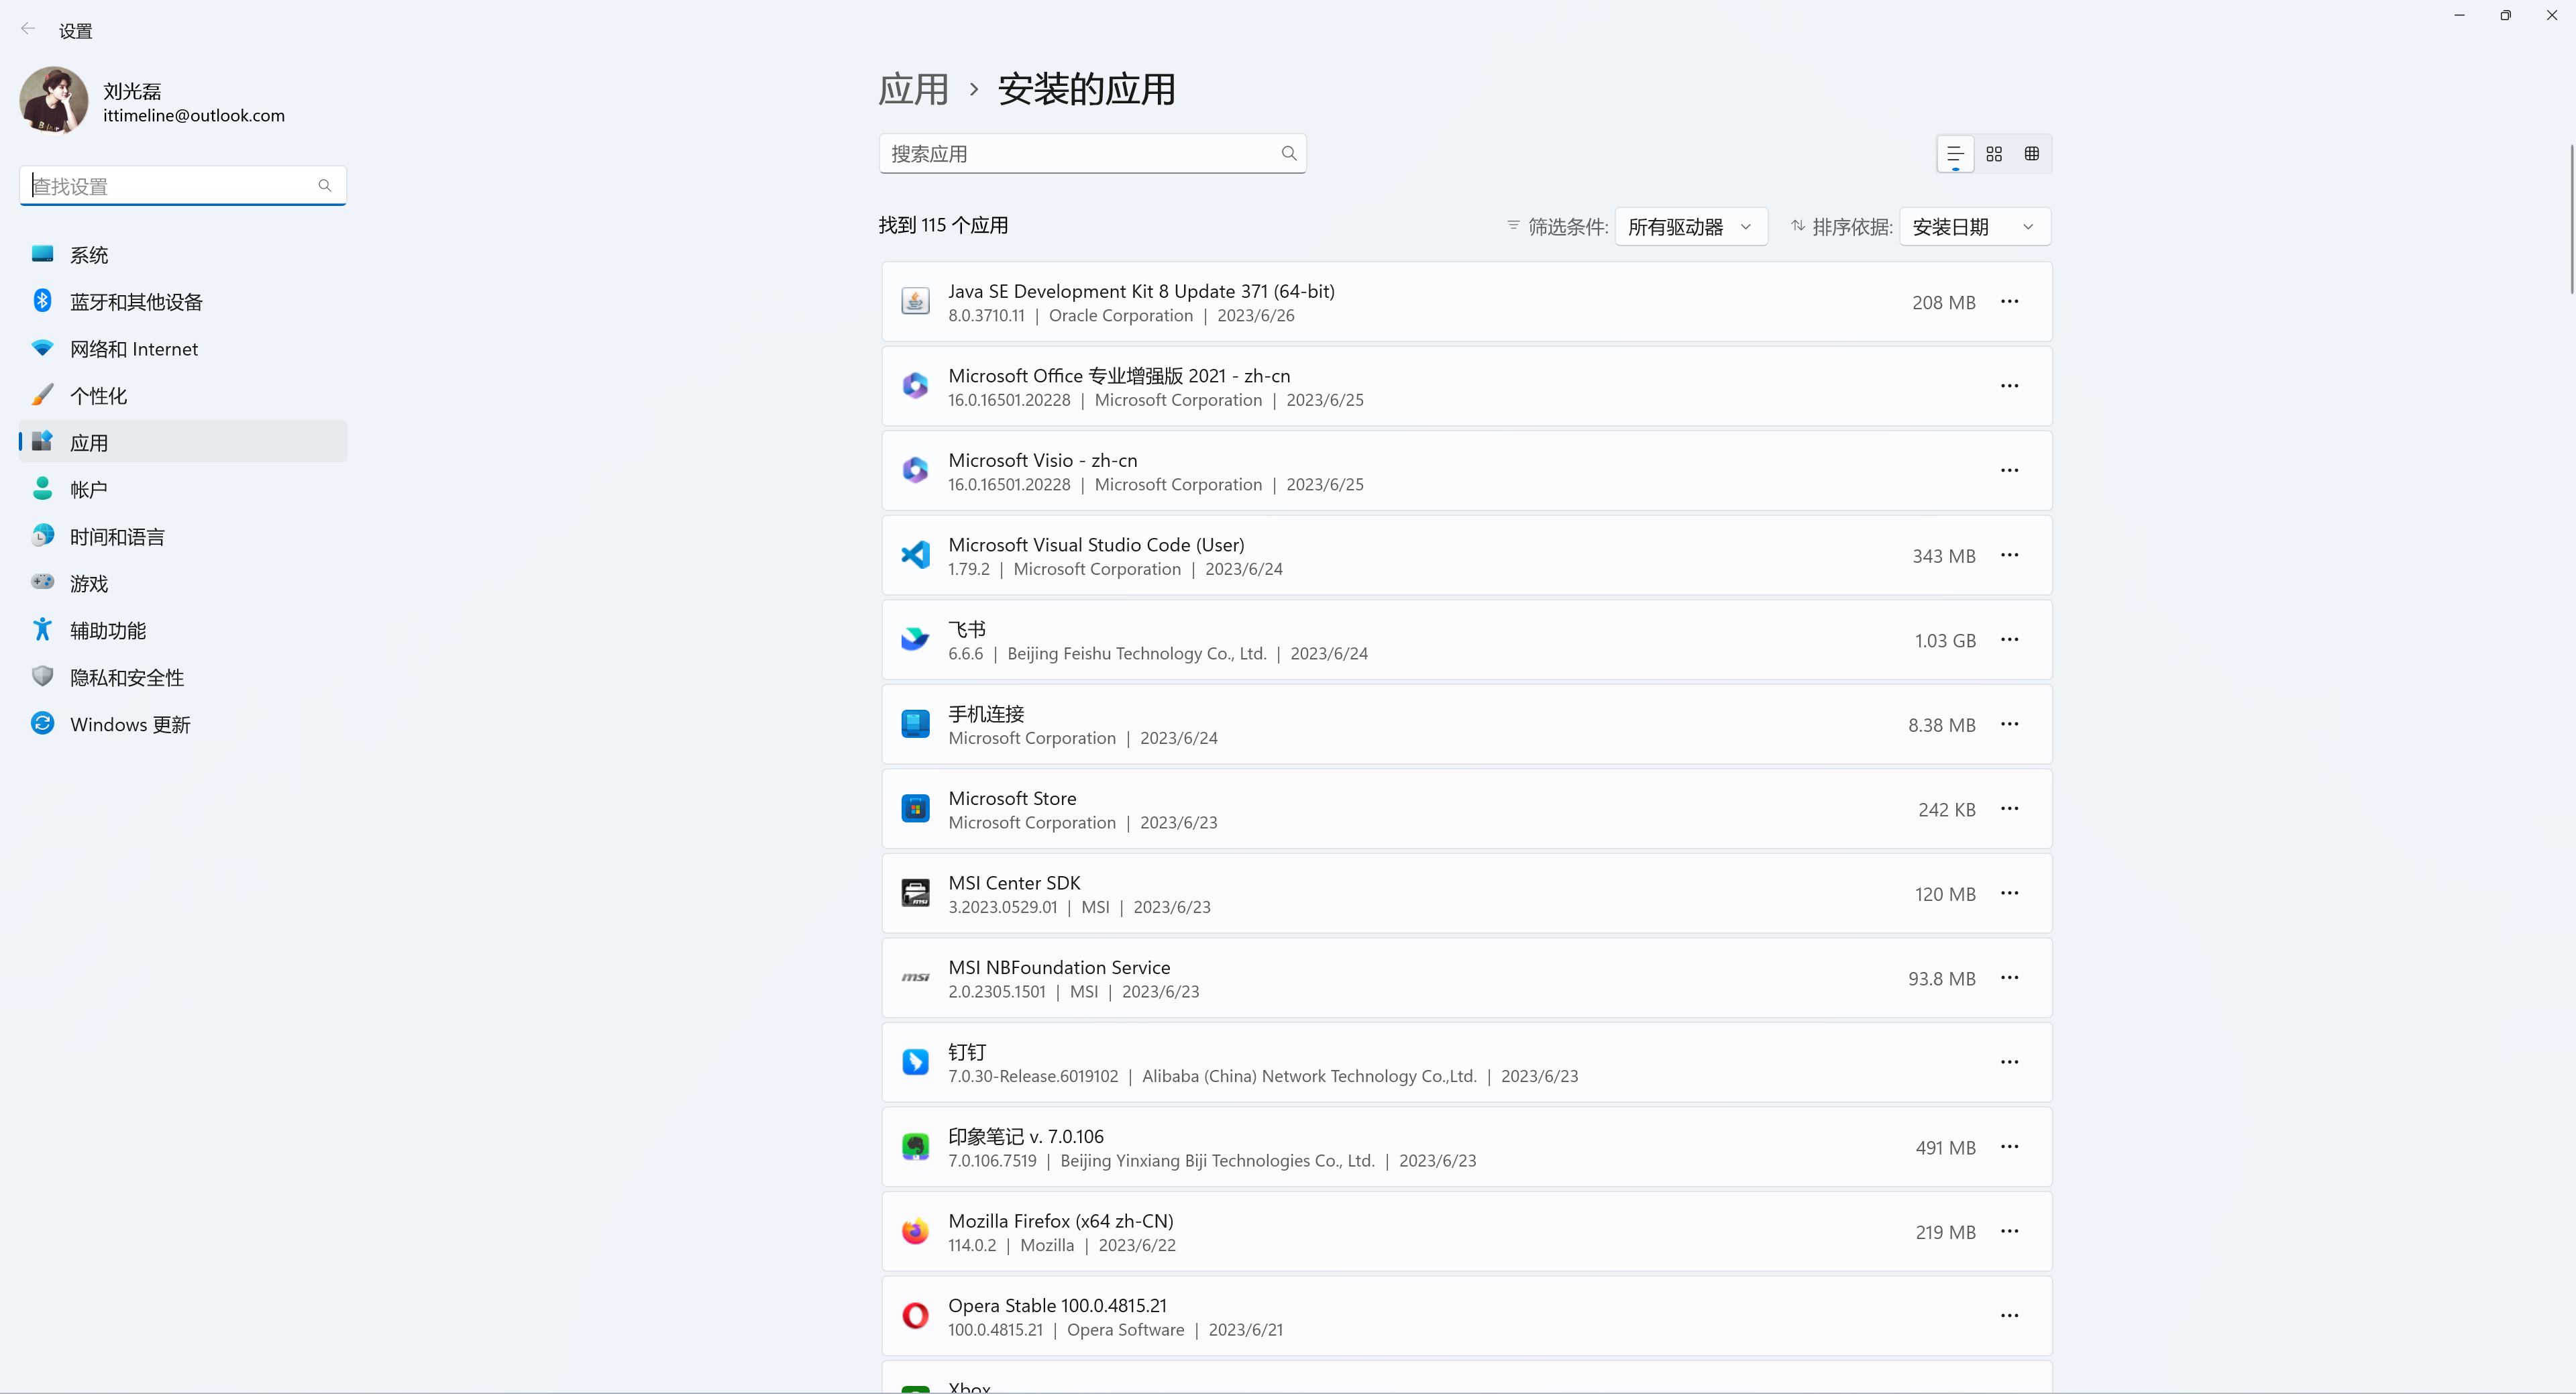Click search magnifier in 搜索应用 box

coord(1289,153)
